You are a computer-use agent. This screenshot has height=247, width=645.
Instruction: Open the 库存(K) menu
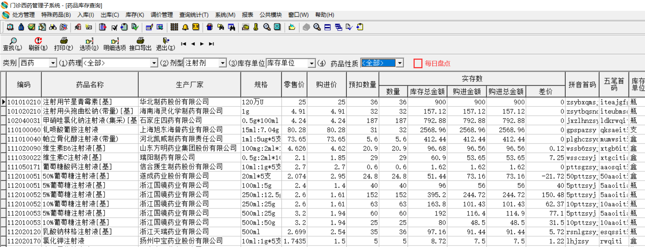[135, 15]
